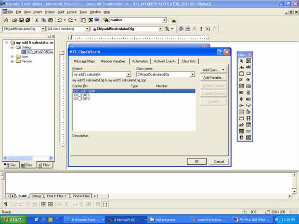
Task: Click the Save toolbar icon
Action: pos(21,20)
